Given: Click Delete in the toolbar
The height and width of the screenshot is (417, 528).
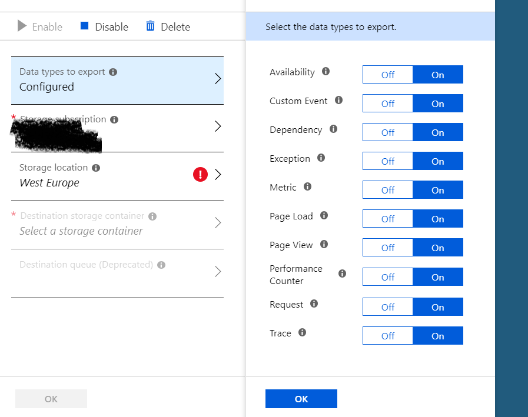Looking at the screenshot, I should click(x=168, y=26).
